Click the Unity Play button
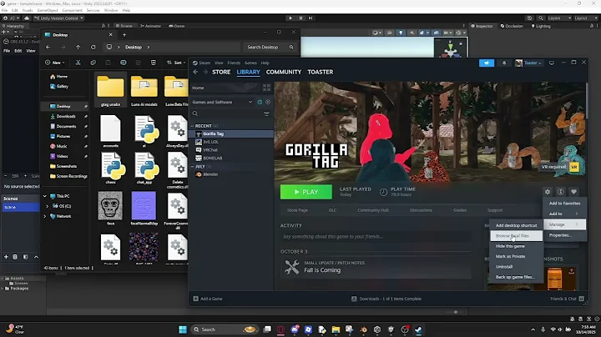Image resolution: width=601 pixels, height=337 pixels. pyautogui.click(x=290, y=18)
